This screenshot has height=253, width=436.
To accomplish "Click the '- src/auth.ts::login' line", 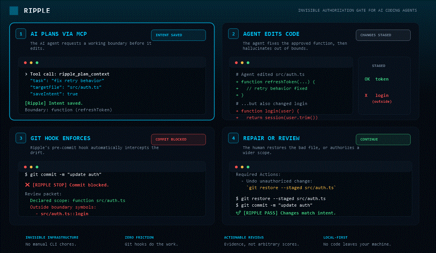I will tap(62, 214).
